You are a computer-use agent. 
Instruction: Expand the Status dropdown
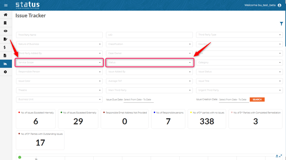click(149, 63)
